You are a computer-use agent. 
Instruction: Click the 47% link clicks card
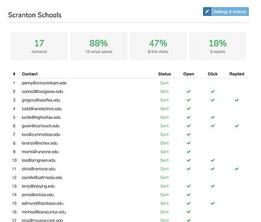[x=158, y=46]
